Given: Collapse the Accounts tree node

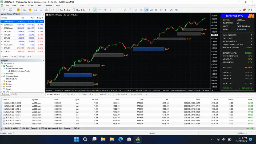Looking at the screenshot, I should [x=2, y=66].
